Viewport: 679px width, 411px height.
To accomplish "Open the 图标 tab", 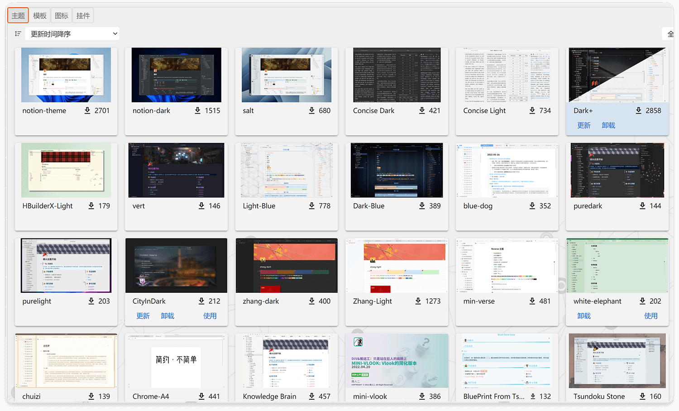I will point(62,16).
